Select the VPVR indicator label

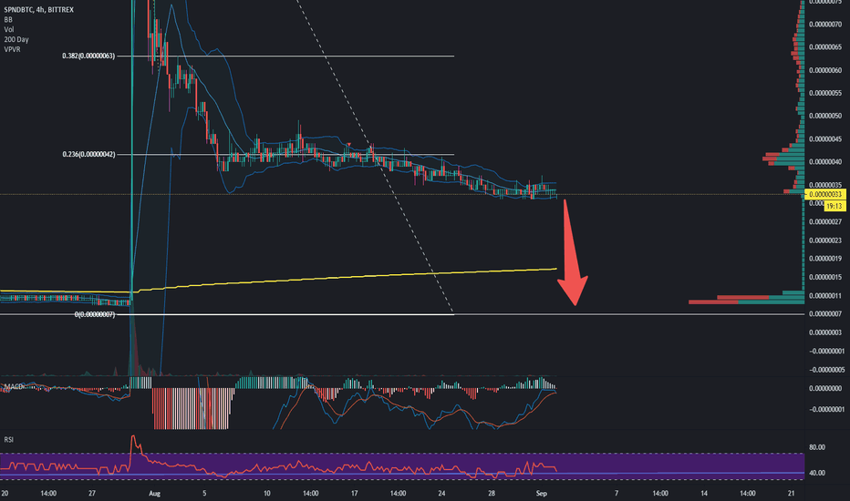coord(12,49)
